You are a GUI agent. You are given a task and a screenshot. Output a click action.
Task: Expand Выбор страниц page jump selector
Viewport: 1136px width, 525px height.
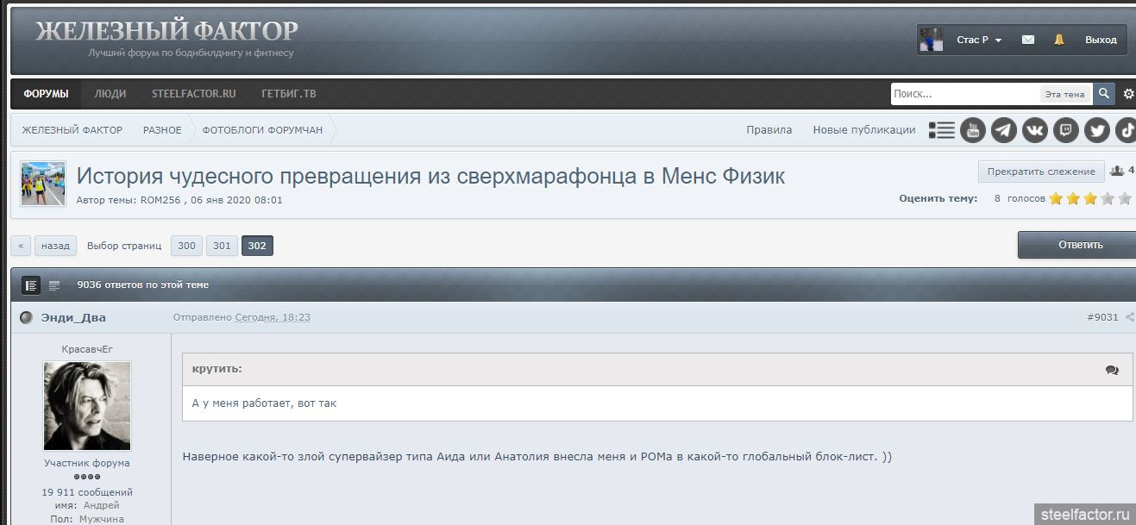124,246
